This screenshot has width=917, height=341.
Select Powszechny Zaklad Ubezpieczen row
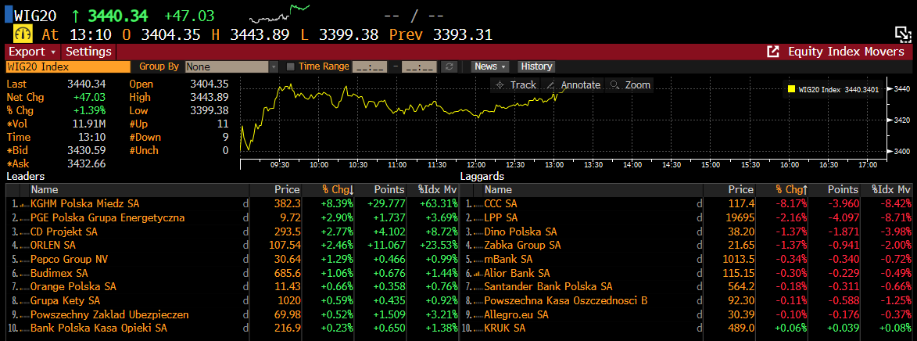coord(232,314)
